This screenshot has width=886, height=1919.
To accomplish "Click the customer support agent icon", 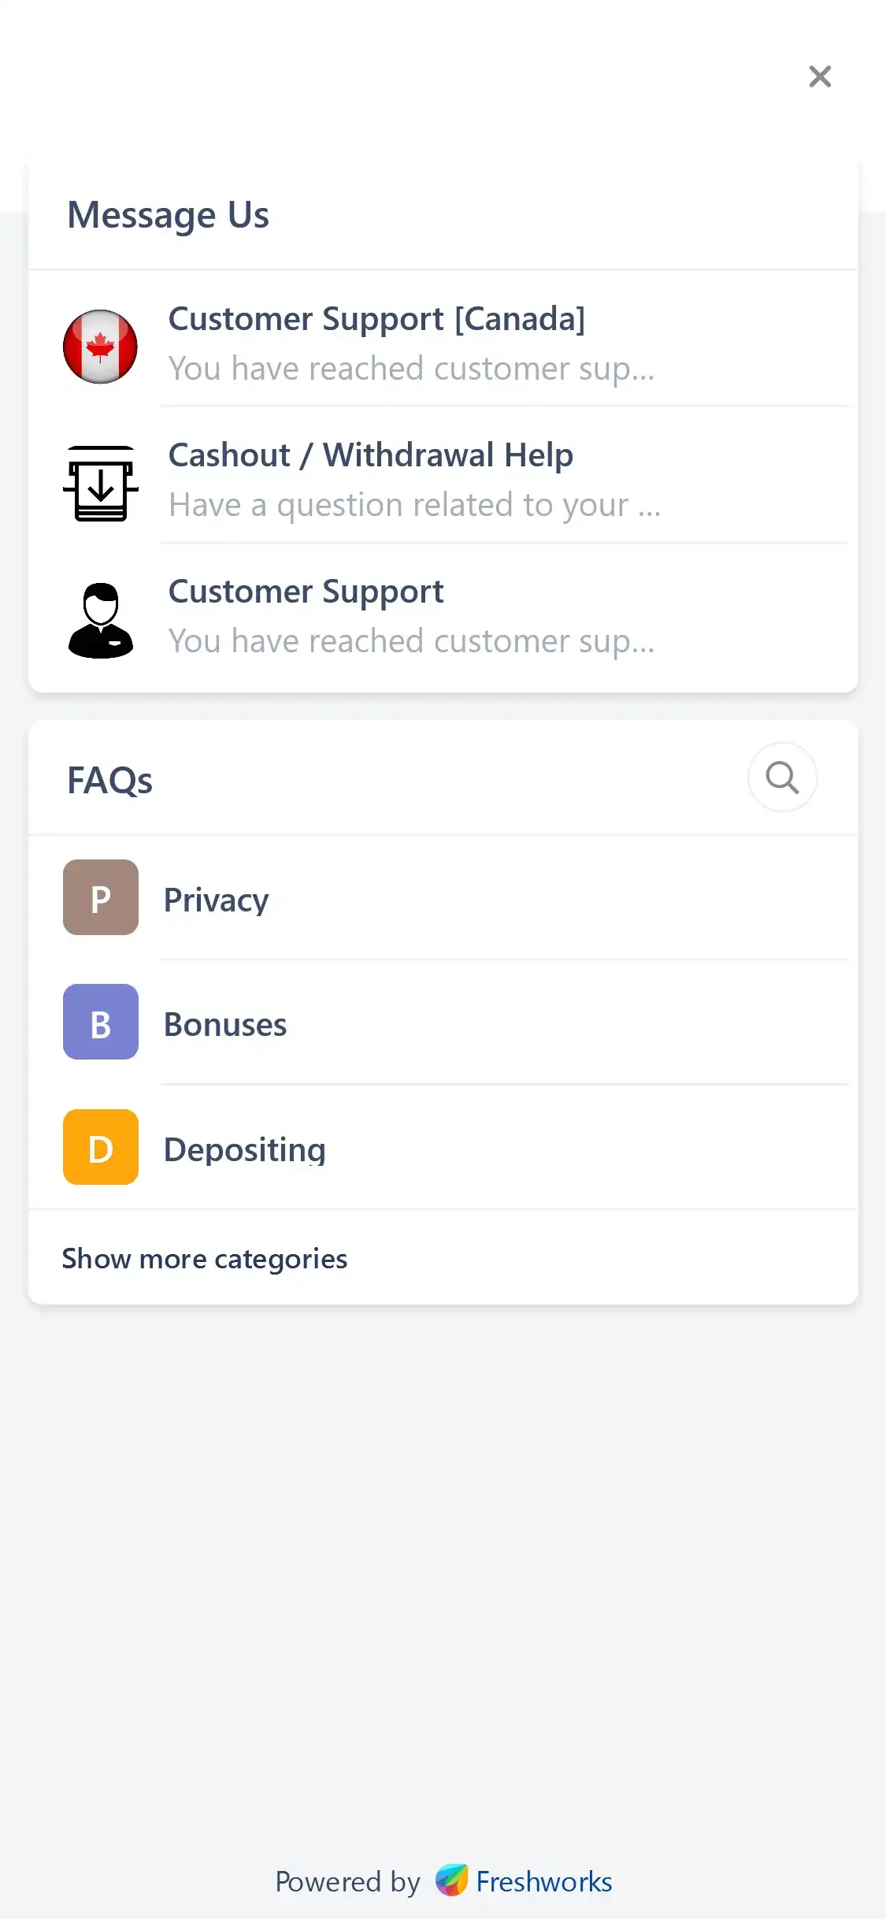I will point(100,620).
